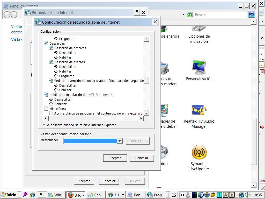265x199 pixels.
Task: Click the help question mark in Propiedades de Internet
Action: tap(137, 12)
